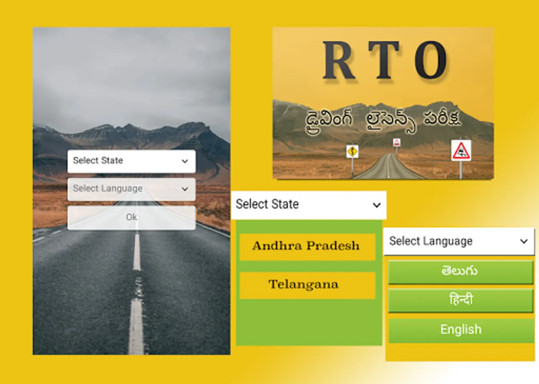This screenshot has height=384, width=539.
Task: Click the chevron on large Select State
Action: [377, 205]
